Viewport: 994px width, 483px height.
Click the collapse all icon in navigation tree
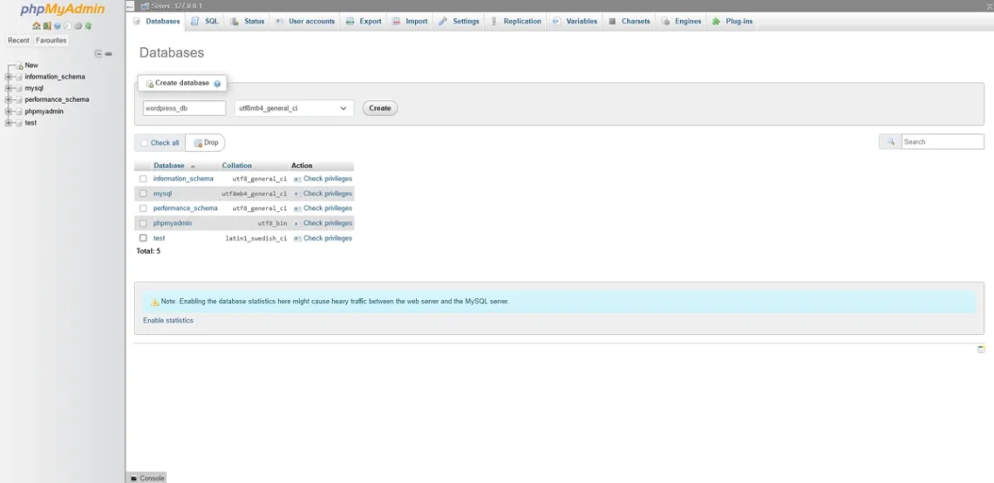[x=99, y=54]
